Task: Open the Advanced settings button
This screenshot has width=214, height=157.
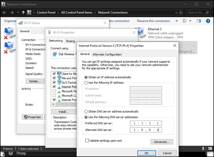Action: [x=162, y=142]
